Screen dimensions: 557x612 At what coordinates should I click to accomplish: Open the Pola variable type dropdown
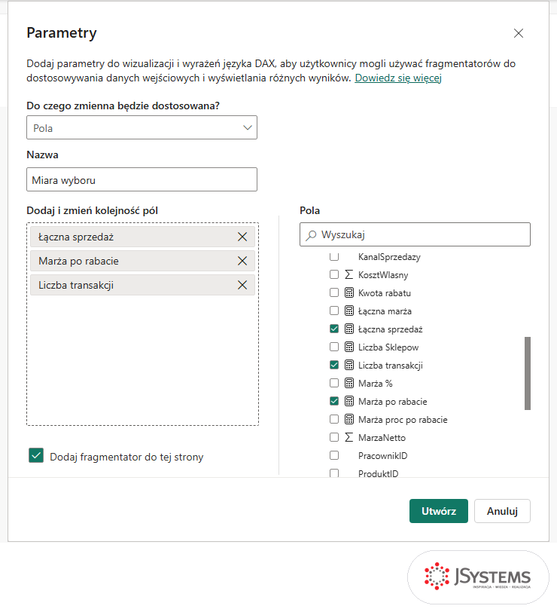click(x=142, y=127)
